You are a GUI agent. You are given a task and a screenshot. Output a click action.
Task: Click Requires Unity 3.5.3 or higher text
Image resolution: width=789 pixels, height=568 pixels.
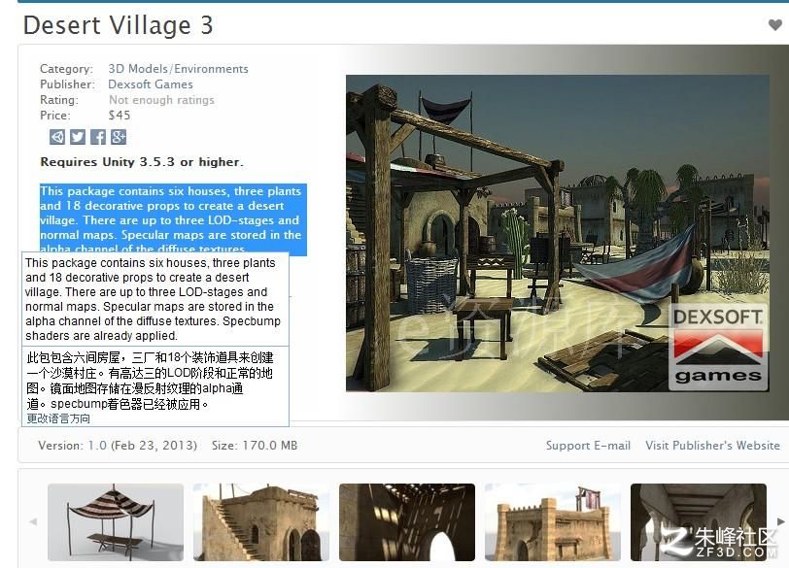coord(142,162)
